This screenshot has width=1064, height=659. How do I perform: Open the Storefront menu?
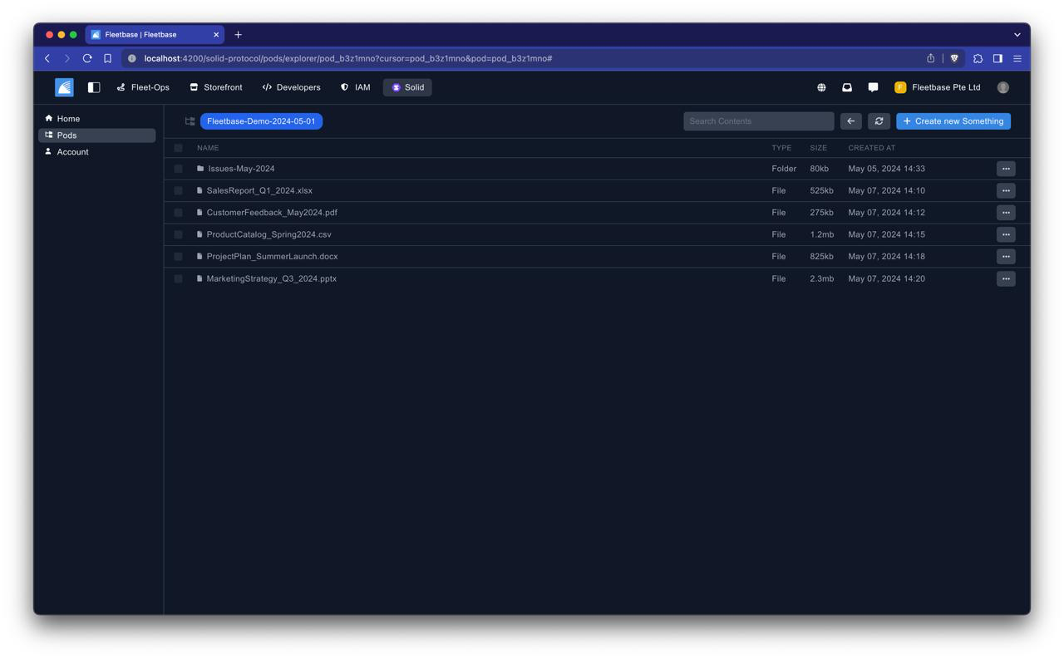pos(216,87)
